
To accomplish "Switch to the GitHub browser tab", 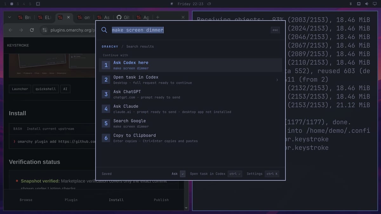I will (x=123, y=17).
